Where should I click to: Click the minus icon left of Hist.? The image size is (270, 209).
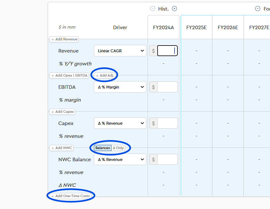coord(152,9)
